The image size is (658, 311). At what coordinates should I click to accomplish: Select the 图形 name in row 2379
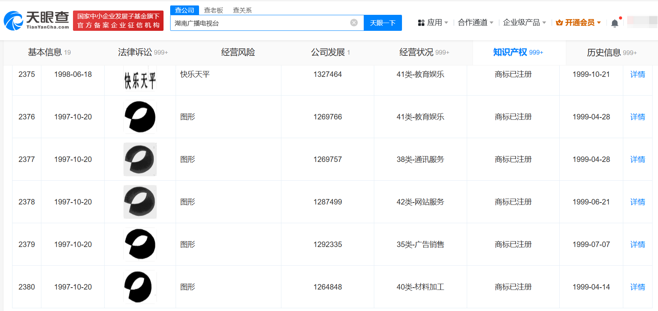188,244
